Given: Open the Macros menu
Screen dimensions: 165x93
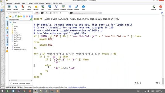Looking at the screenshot, I should [x=55, y=3].
